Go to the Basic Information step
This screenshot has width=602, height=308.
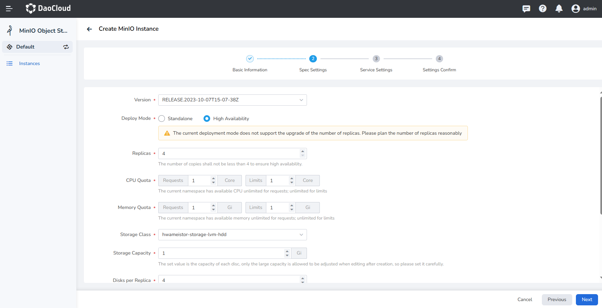pos(250,59)
